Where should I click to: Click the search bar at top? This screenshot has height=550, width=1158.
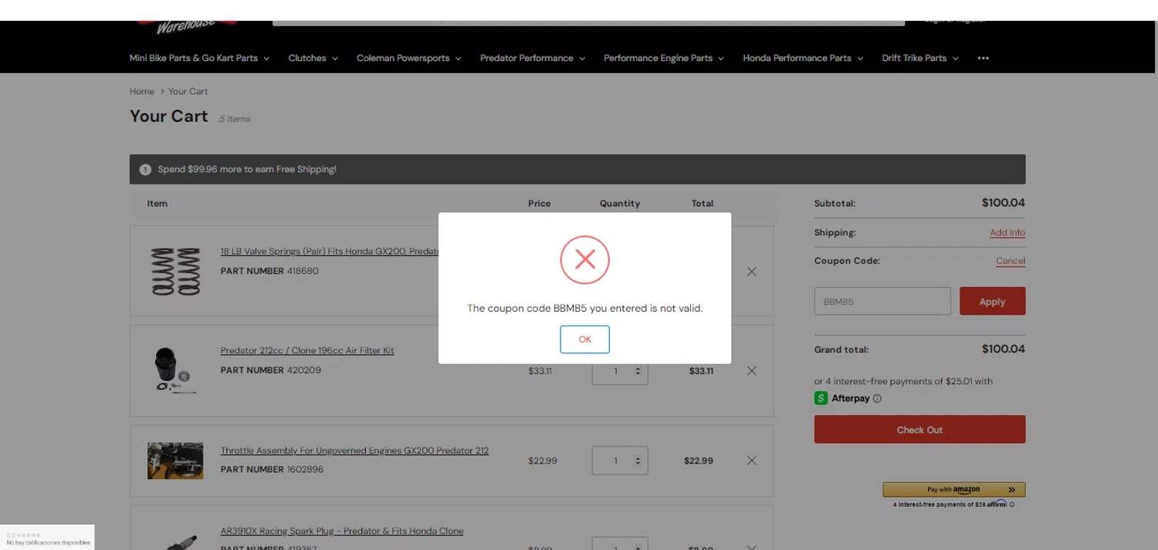click(588, 23)
